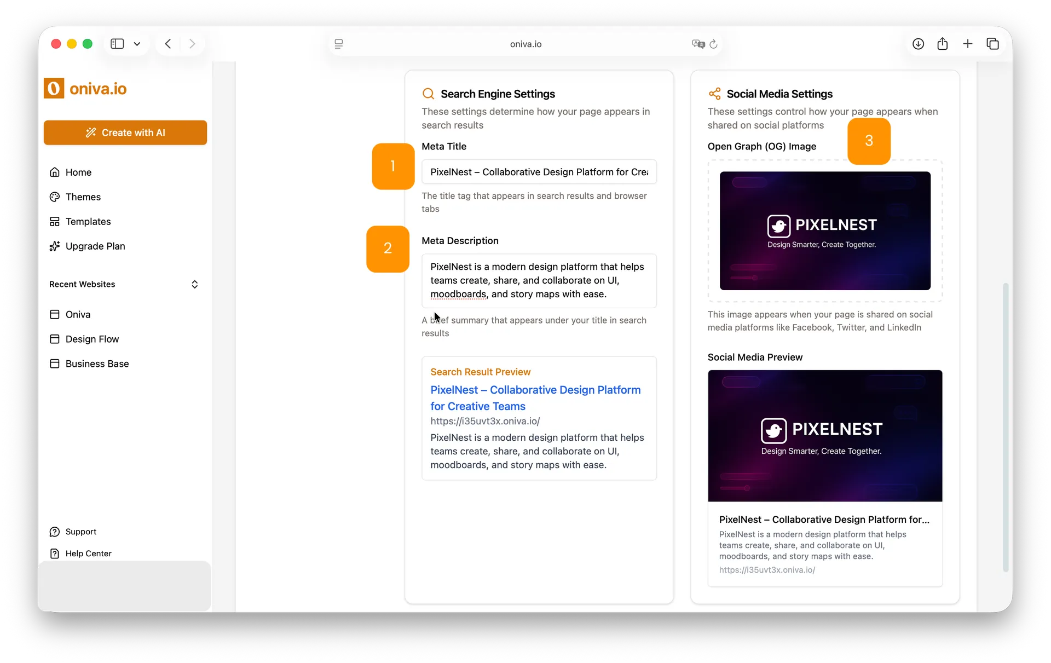The image size is (1051, 663).
Task: View browser Downloads icon
Action: point(918,44)
